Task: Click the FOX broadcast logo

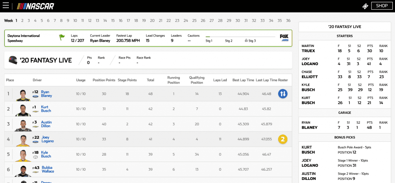Action: pos(284,37)
